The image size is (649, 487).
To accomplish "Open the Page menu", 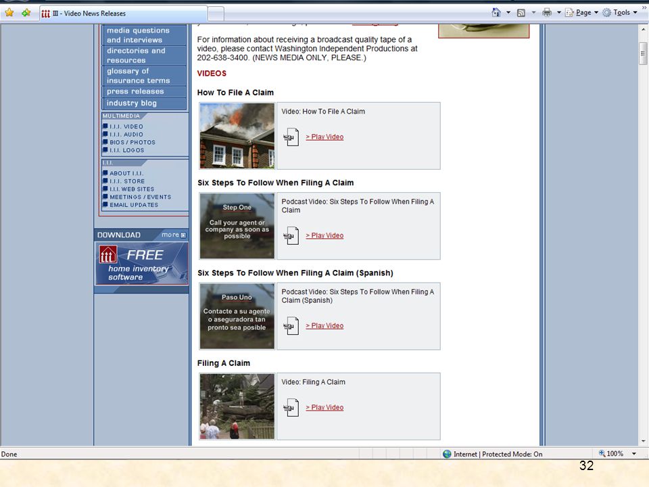I will (581, 12).
